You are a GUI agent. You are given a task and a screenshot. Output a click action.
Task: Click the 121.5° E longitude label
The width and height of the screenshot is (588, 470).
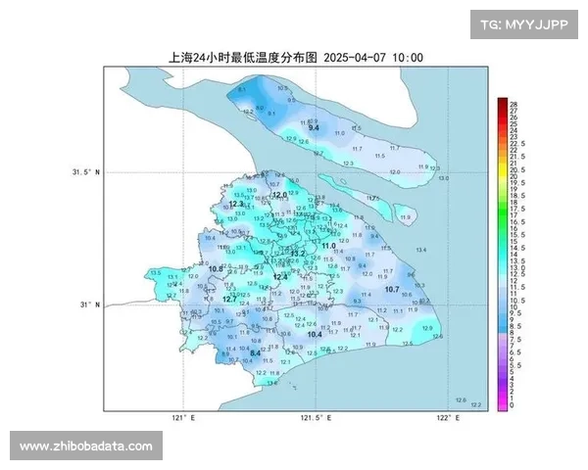[x=315, y=418]
